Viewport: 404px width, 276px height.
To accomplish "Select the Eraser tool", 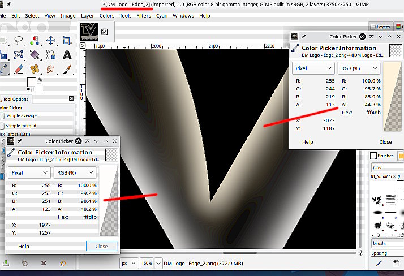I will pyautogui.click(x=18, y=69).
